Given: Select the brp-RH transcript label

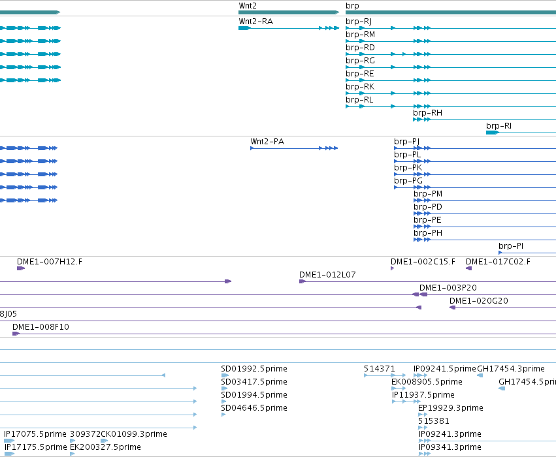Looking at the screenshot, I should click(427, 113).
